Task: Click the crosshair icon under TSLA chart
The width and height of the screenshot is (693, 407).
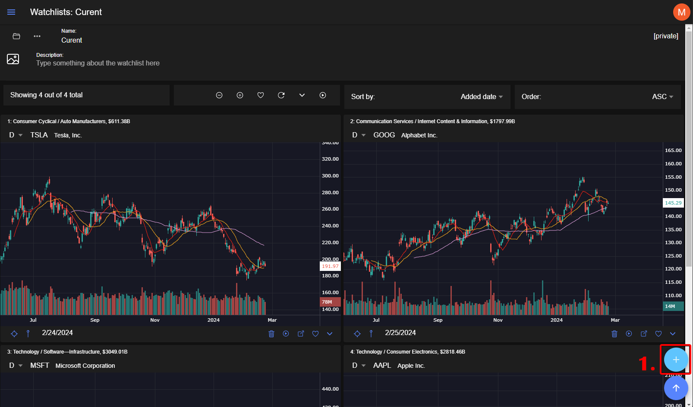Action: click(x=14, y=334)
